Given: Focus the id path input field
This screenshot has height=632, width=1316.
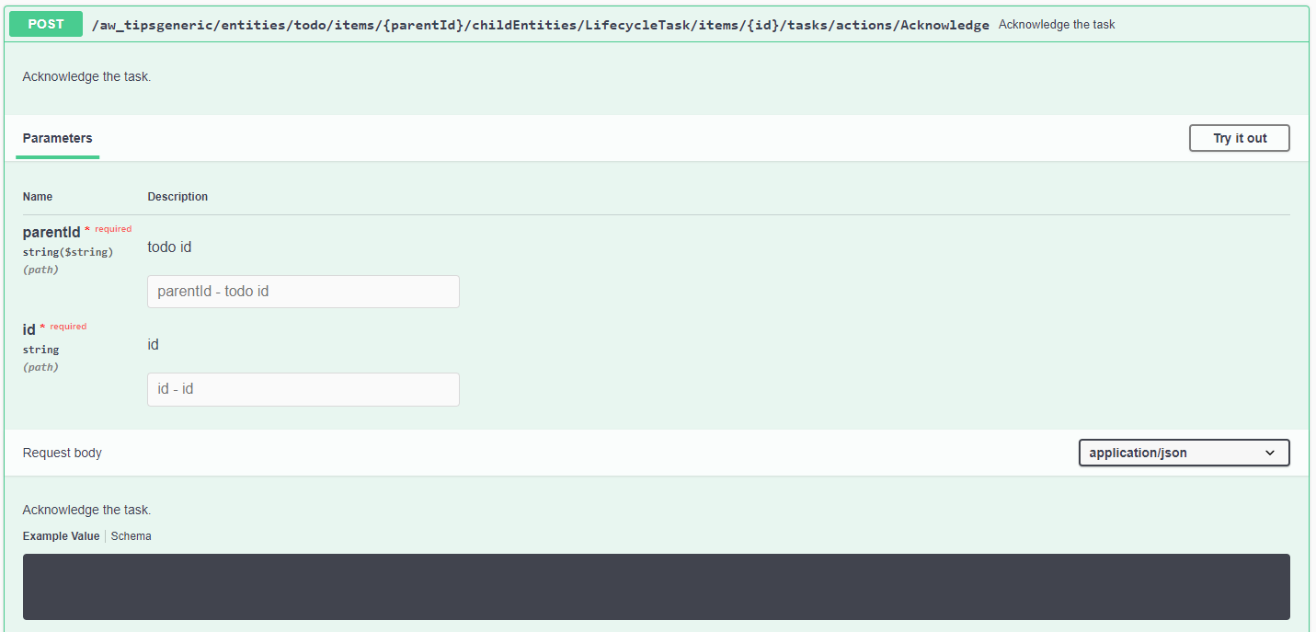Looking at the screenshot, I should click(x=303, y=389).
